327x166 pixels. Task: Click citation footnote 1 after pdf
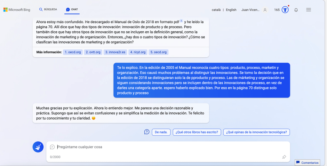pos(181,21)
